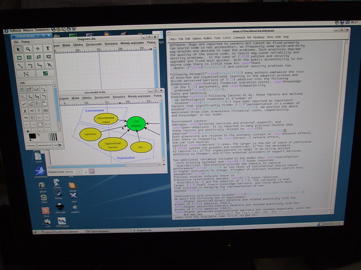Open the line style selector in toolbox

click(x=45, y=145)
